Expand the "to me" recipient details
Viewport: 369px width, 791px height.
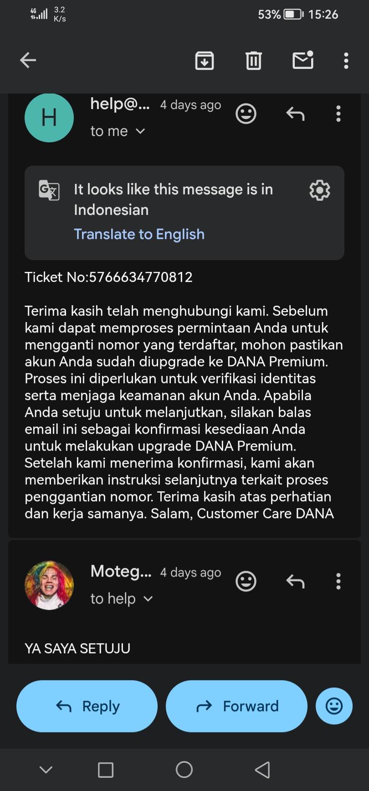(x=140, y=131)
